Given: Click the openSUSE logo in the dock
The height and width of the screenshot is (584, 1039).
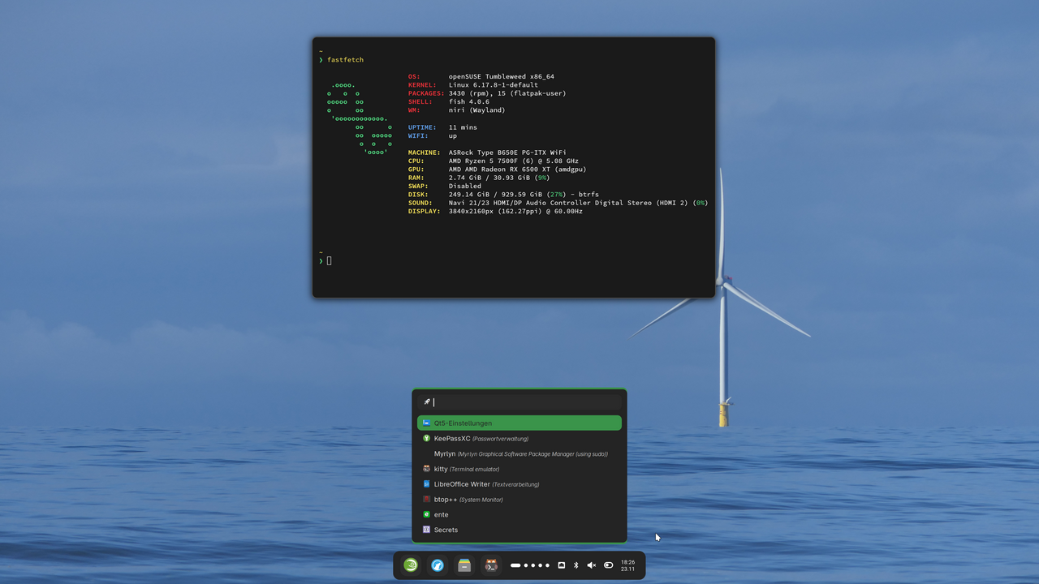Looking at the screenshot, I should click(411, 565).
